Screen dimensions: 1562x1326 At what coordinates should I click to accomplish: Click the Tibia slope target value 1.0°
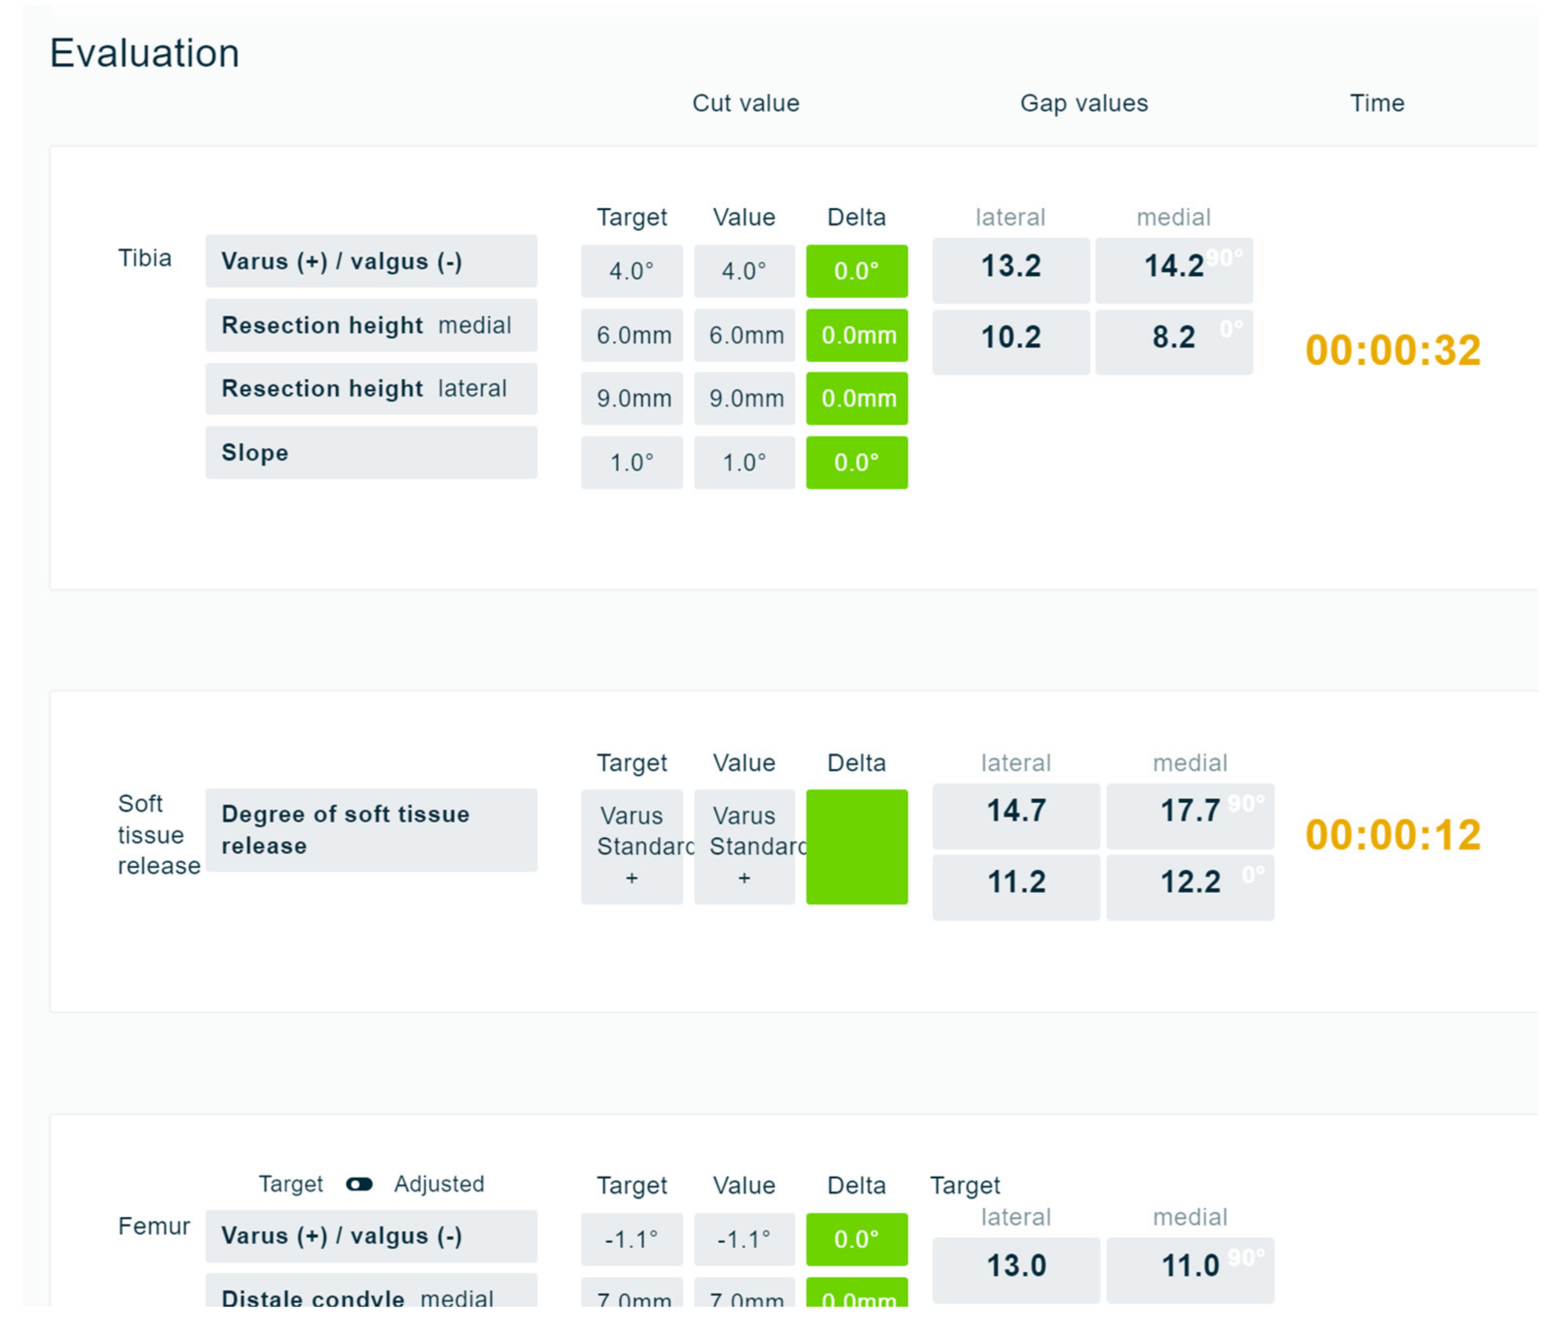tap(632, 462)
